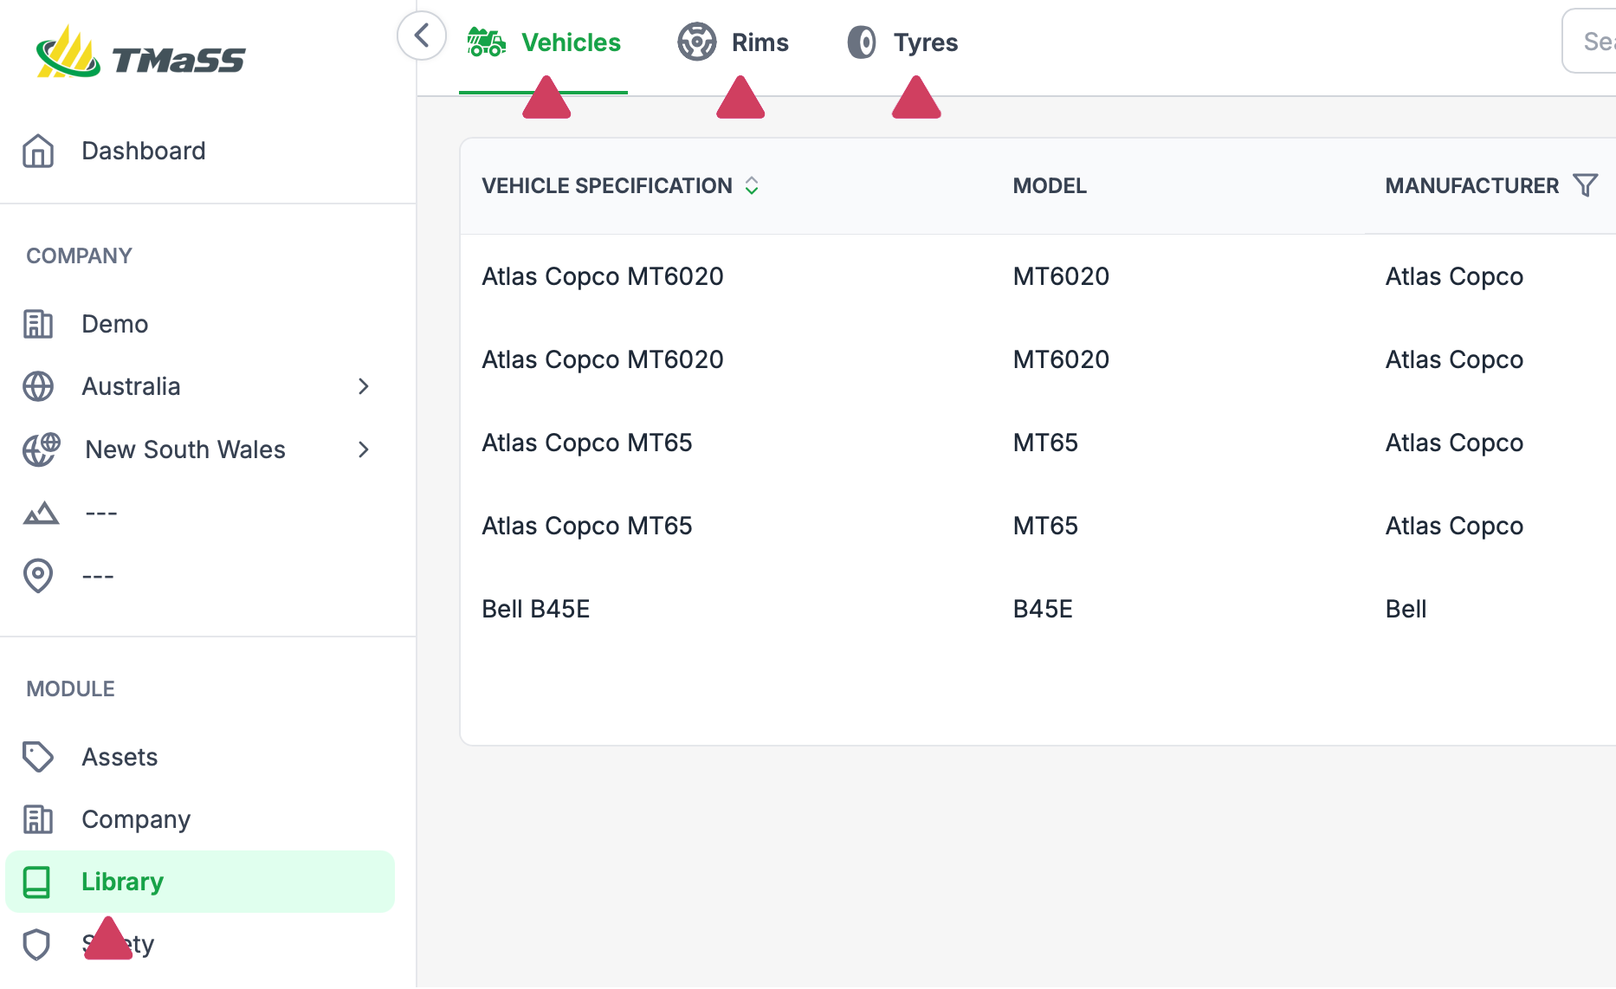
Task: Click the Vehicles truck icon
Action: pyautogui.click(x=486, y=42)
